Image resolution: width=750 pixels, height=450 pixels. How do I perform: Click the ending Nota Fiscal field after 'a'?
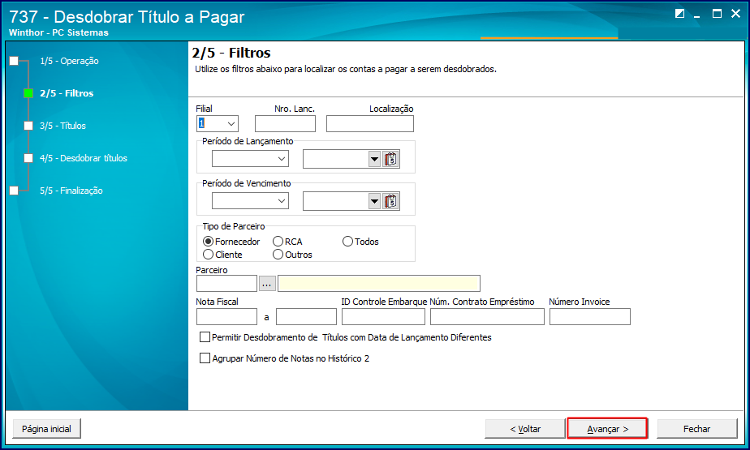306,317
